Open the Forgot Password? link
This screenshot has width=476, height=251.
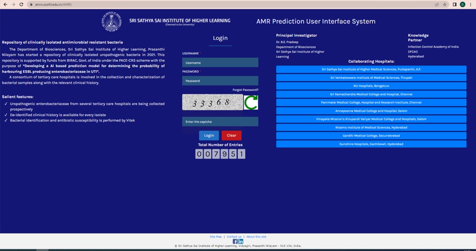(x=245, y=90)
